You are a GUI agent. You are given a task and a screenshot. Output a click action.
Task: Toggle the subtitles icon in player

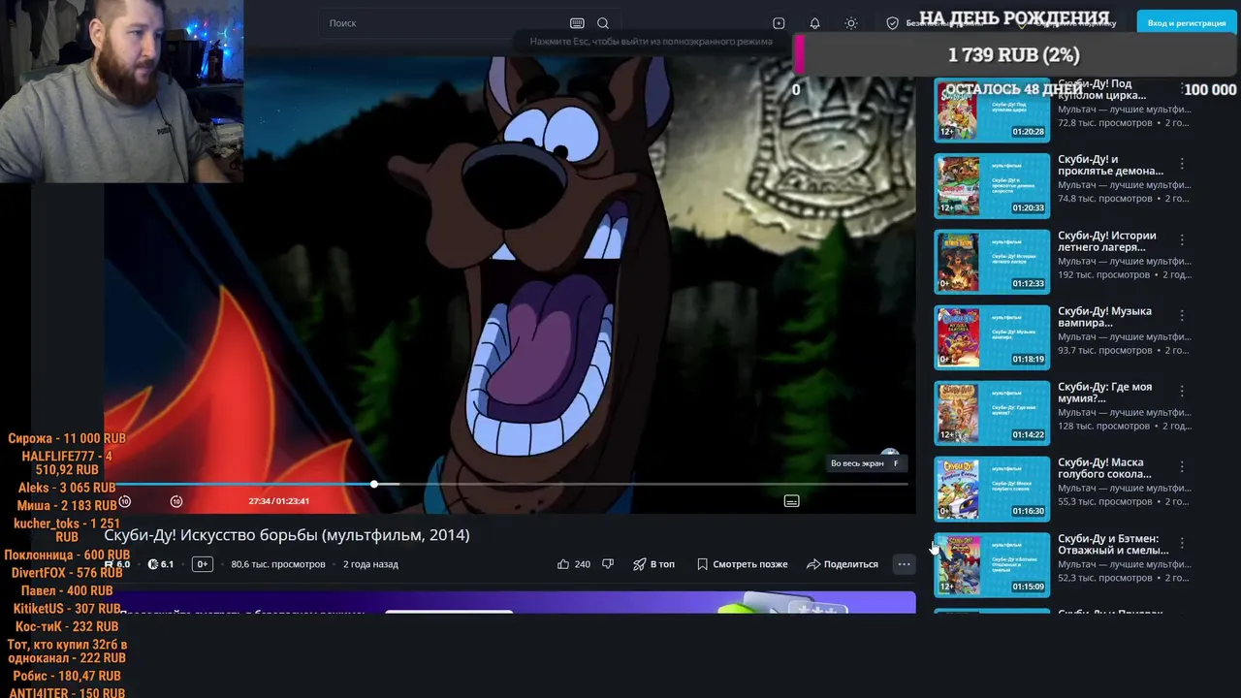pyautogui.click(x=791, y=501)
